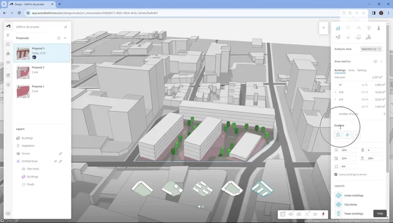This screenshot has height=223, width=393.
Task: Click the bottom-left panel toggle icon
Action: pos(8,213)
